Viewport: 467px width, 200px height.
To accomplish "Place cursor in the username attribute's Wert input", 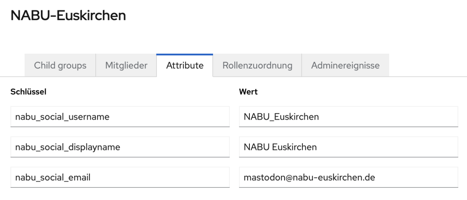I will tap(348, 117).
